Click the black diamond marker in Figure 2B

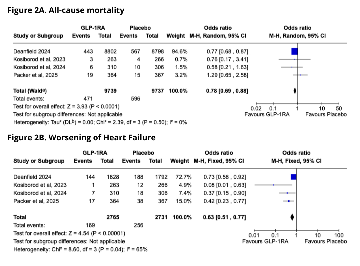tap(292, 217)
